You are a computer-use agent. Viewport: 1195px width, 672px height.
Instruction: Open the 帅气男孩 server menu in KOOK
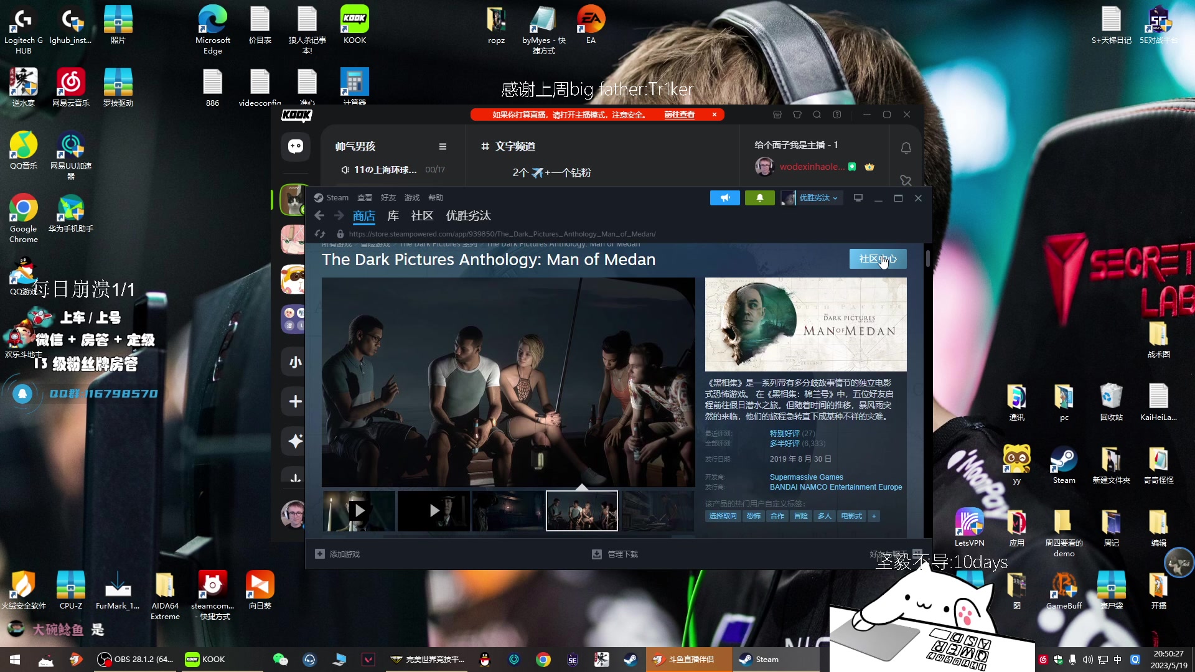coord(443,147)
